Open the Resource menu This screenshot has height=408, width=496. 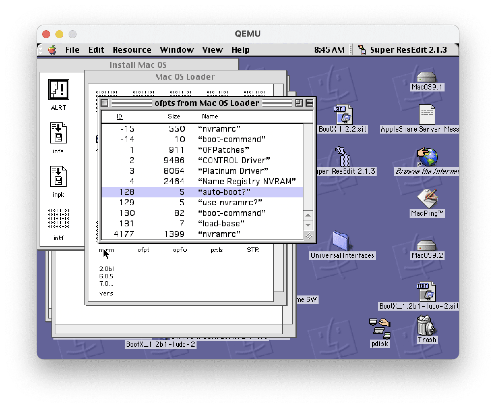click(x=132, y=50)
